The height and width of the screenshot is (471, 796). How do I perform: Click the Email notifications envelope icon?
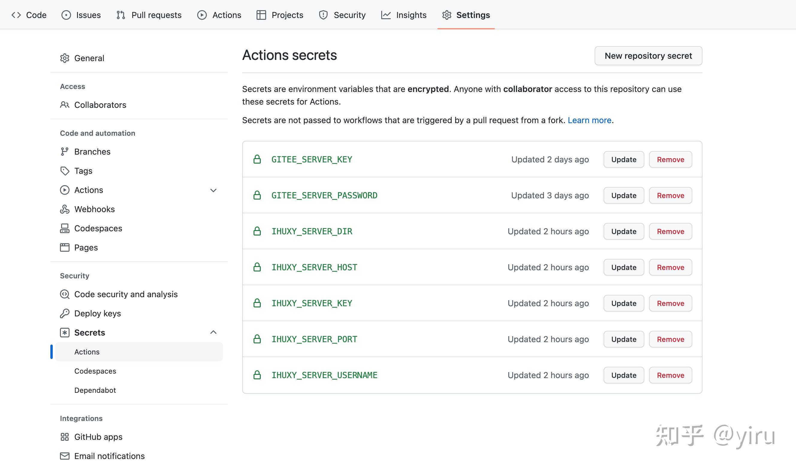point(65,456)
